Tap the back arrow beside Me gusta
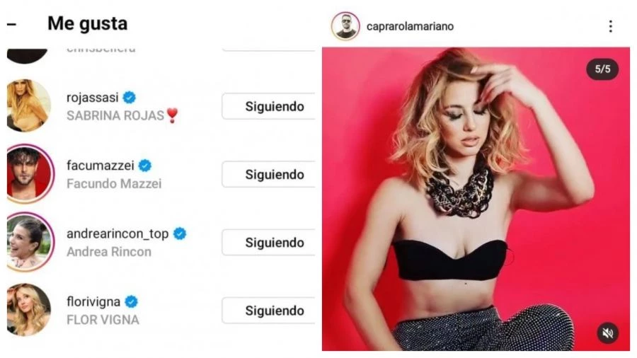This screenshot has width=637, height=358. [x=11, y=24]
